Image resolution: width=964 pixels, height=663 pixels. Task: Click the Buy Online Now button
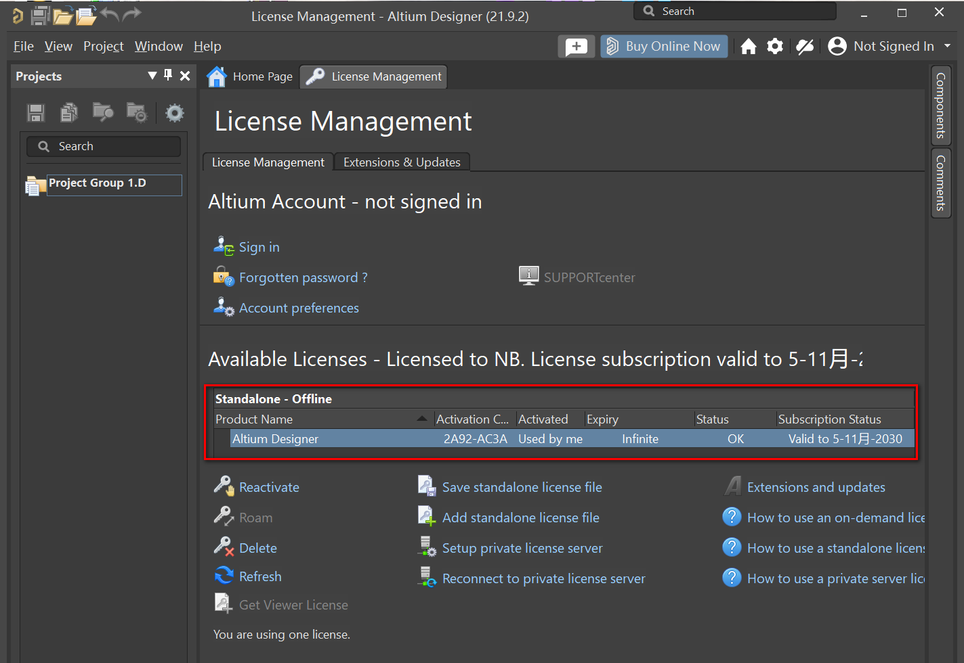click(x=664, y=46)
